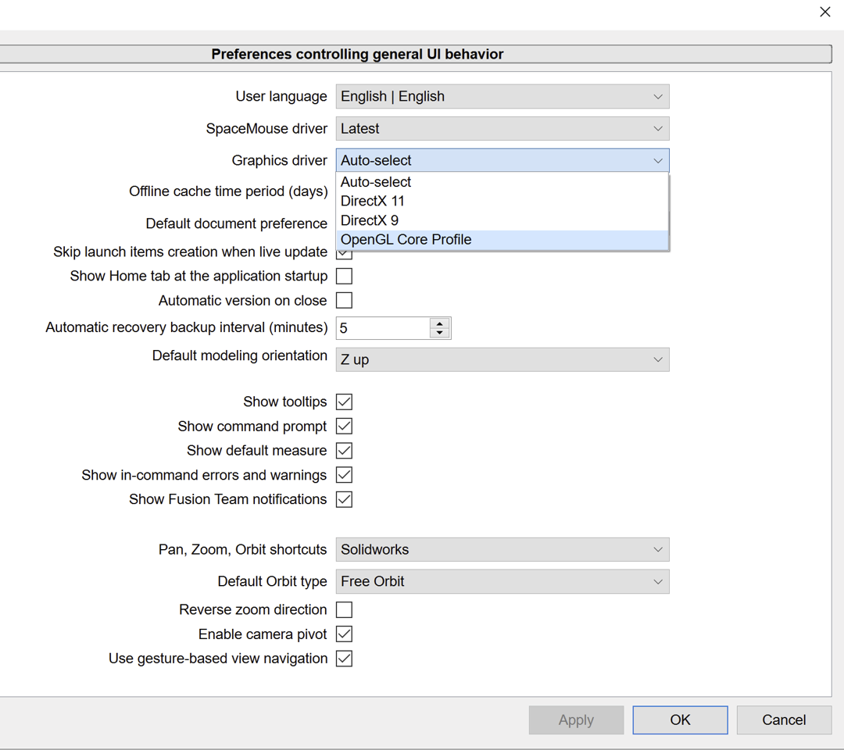Uncheck Show tooltips

coord(344,402)
